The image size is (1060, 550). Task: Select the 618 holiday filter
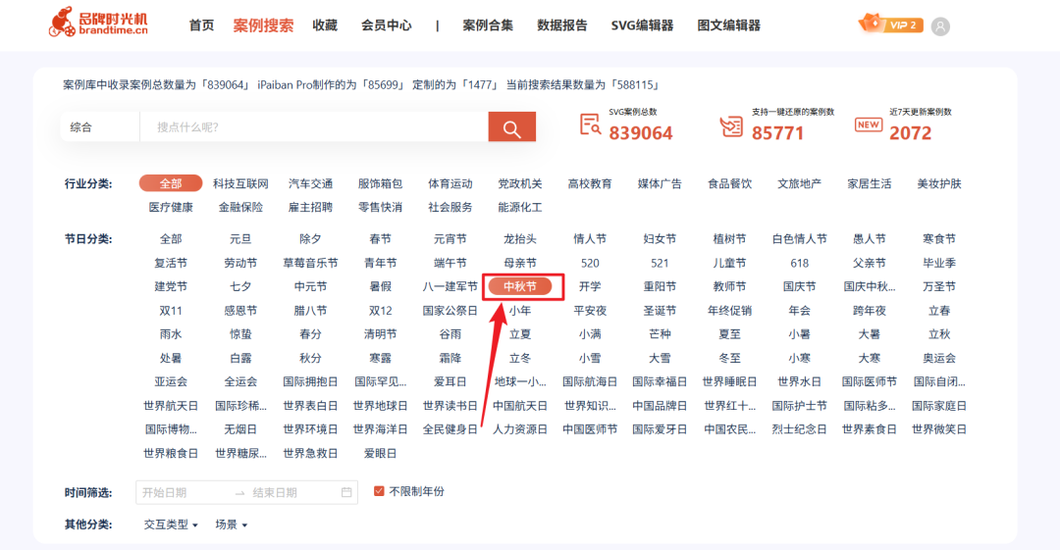point(799,263)
